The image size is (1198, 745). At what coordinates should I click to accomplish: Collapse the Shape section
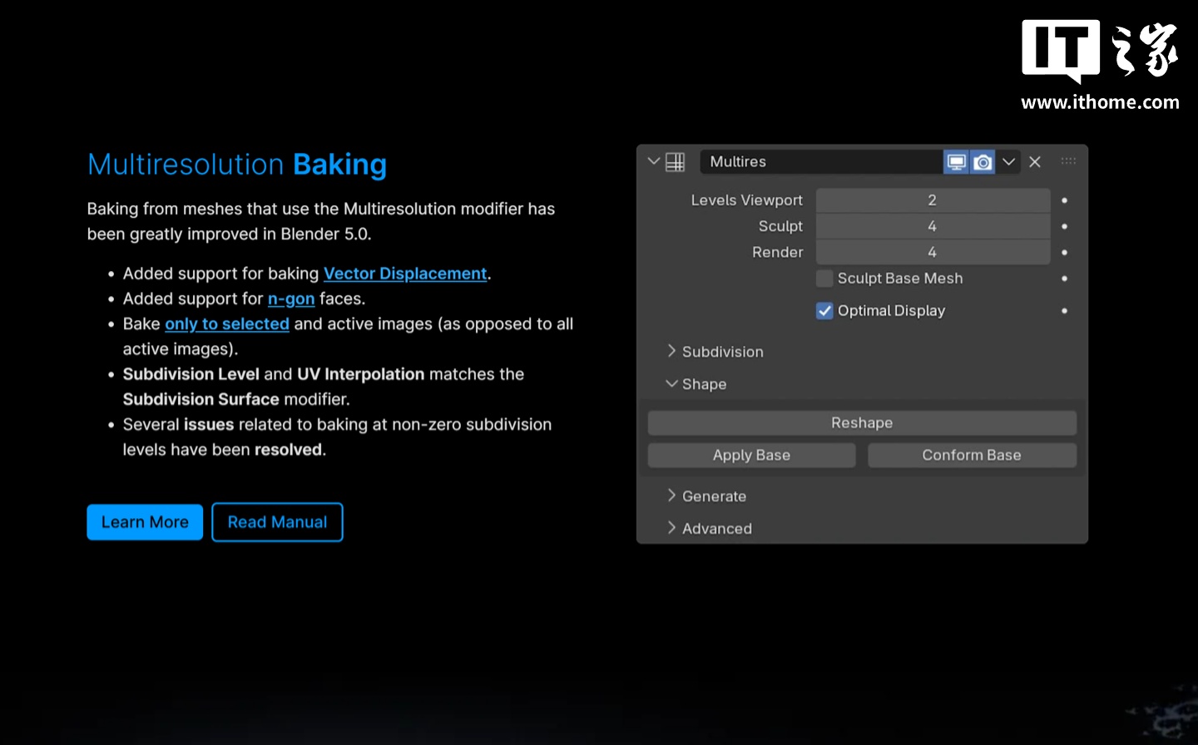coord(671,384)
